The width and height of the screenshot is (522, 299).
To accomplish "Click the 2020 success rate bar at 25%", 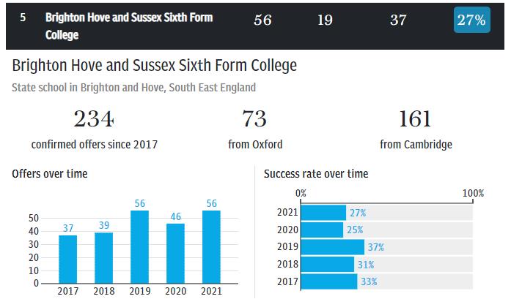I will [x=322, y=230].
